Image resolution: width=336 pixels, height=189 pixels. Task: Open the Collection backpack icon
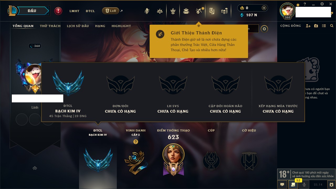coord(186,11)
